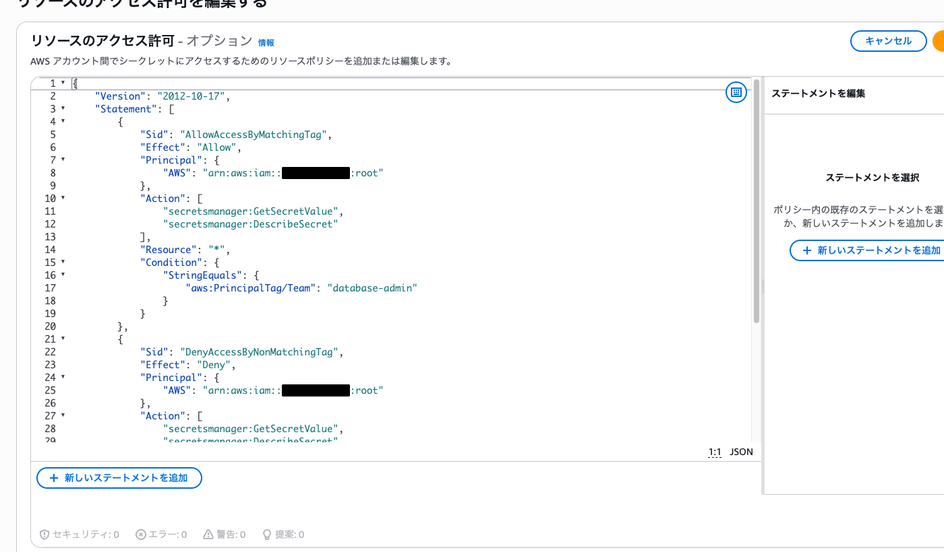This screenshot has height=552, width=944.
Task: Click the ステートメントを編集 panel heading
Action: [x=818, y=94]
